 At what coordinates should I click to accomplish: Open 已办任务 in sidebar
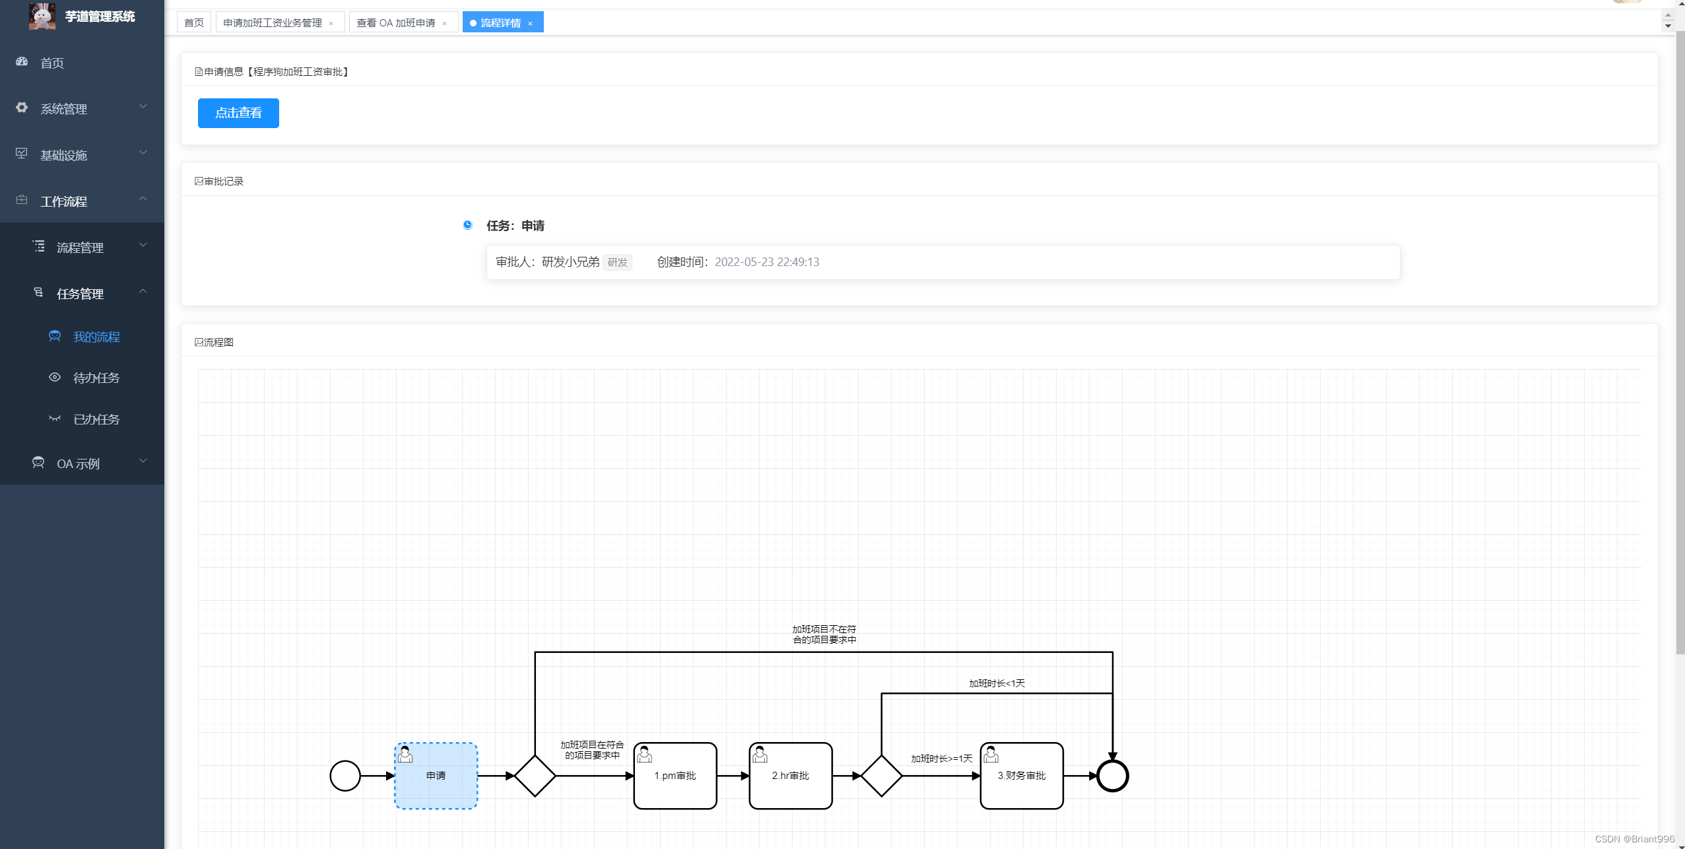coord(96,419)
